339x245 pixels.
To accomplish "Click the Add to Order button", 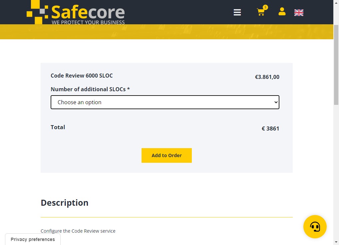I will click(167, 155).
